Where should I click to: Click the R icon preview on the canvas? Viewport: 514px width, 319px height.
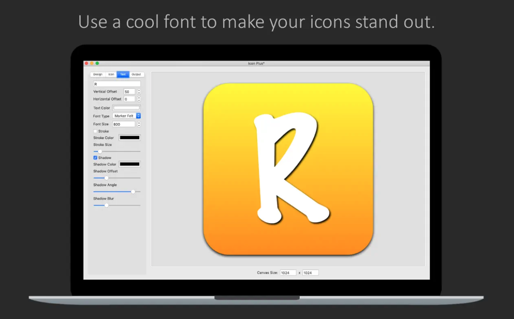pyautogui.click(x=288, y=169)
